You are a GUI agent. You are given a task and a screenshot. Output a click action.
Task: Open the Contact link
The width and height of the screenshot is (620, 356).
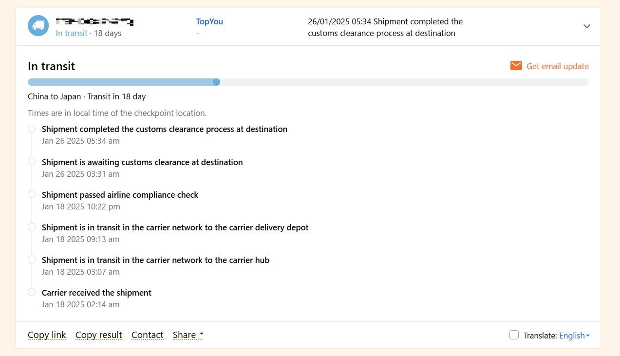147,335
